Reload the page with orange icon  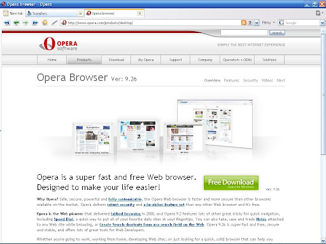(45, 23)
